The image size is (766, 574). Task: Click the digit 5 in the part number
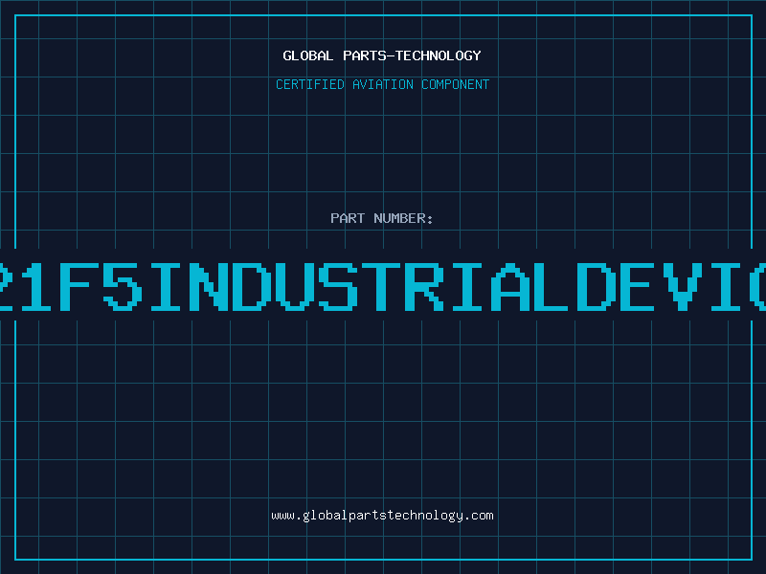pos(122,286)
